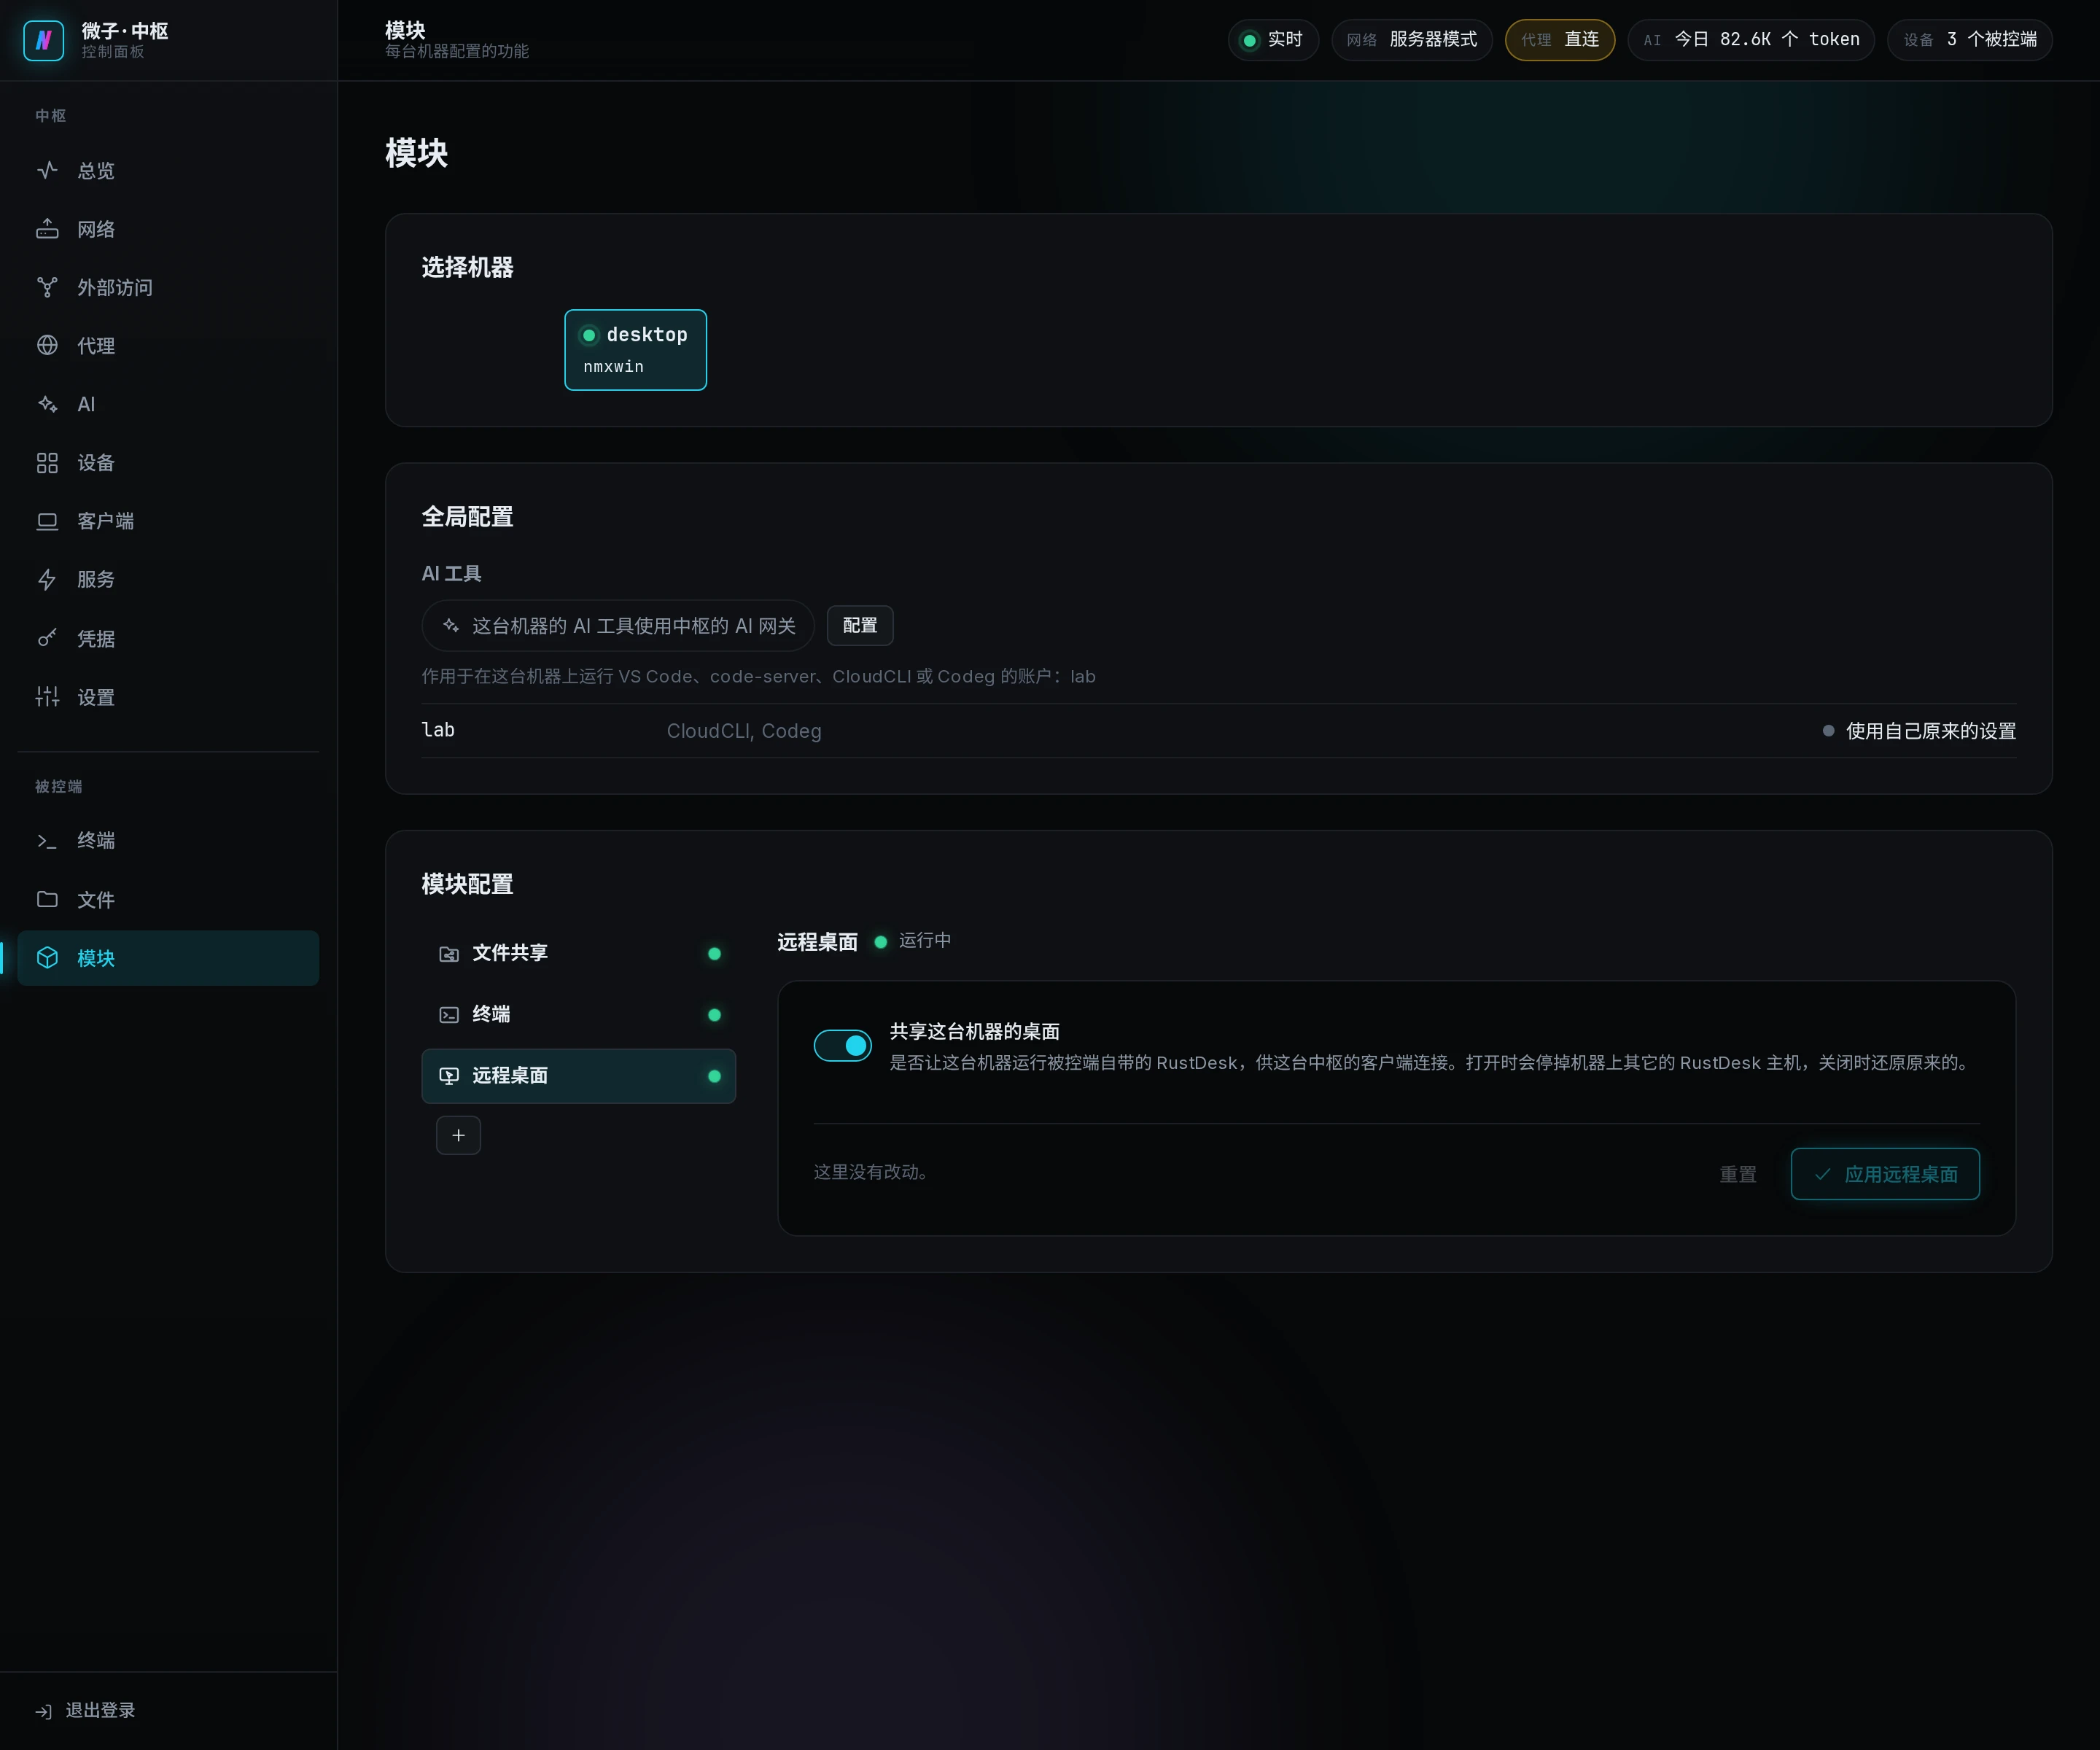2100x1750 pixels.
Task: Click the 代理 直连 status pill
Action: [x=1560, y=40]
